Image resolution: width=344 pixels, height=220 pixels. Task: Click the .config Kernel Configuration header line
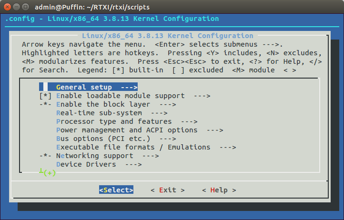tap(112, 19)
